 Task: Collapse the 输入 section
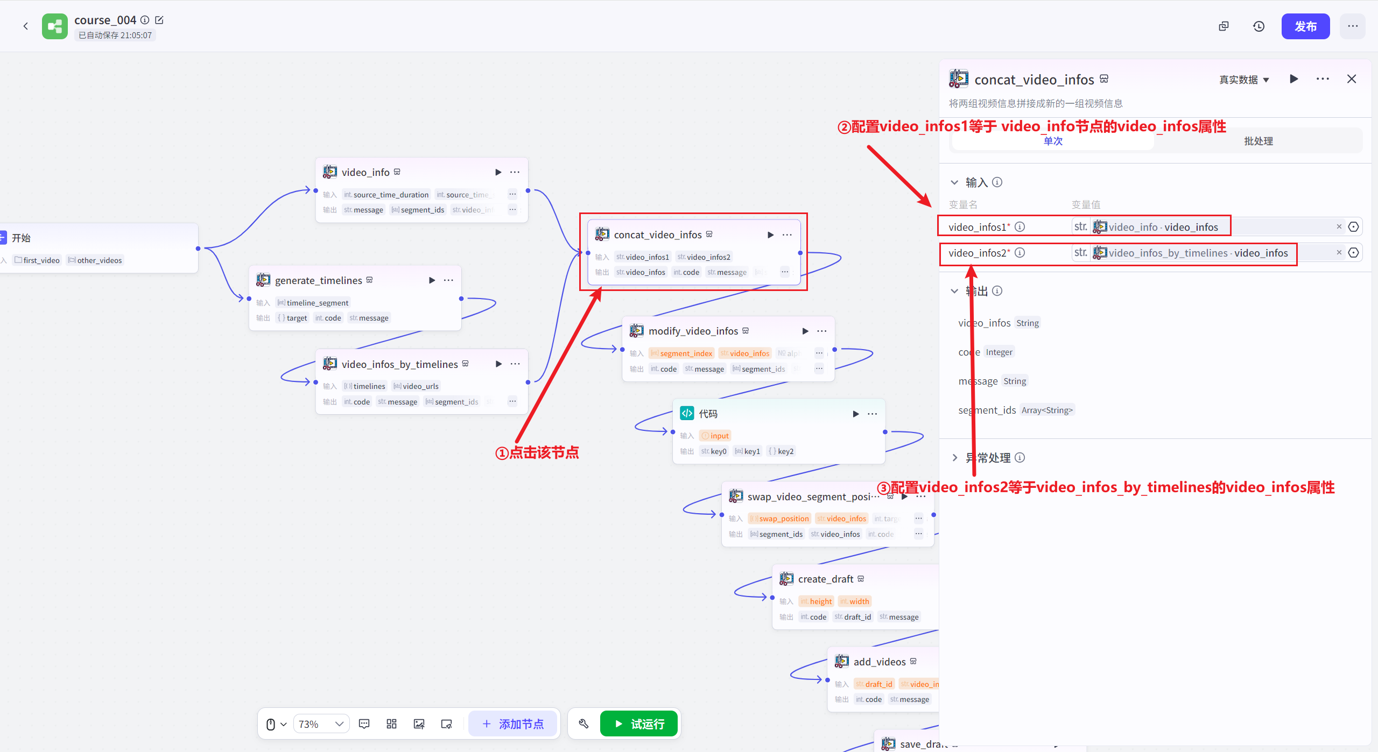[x=954, y=182]
